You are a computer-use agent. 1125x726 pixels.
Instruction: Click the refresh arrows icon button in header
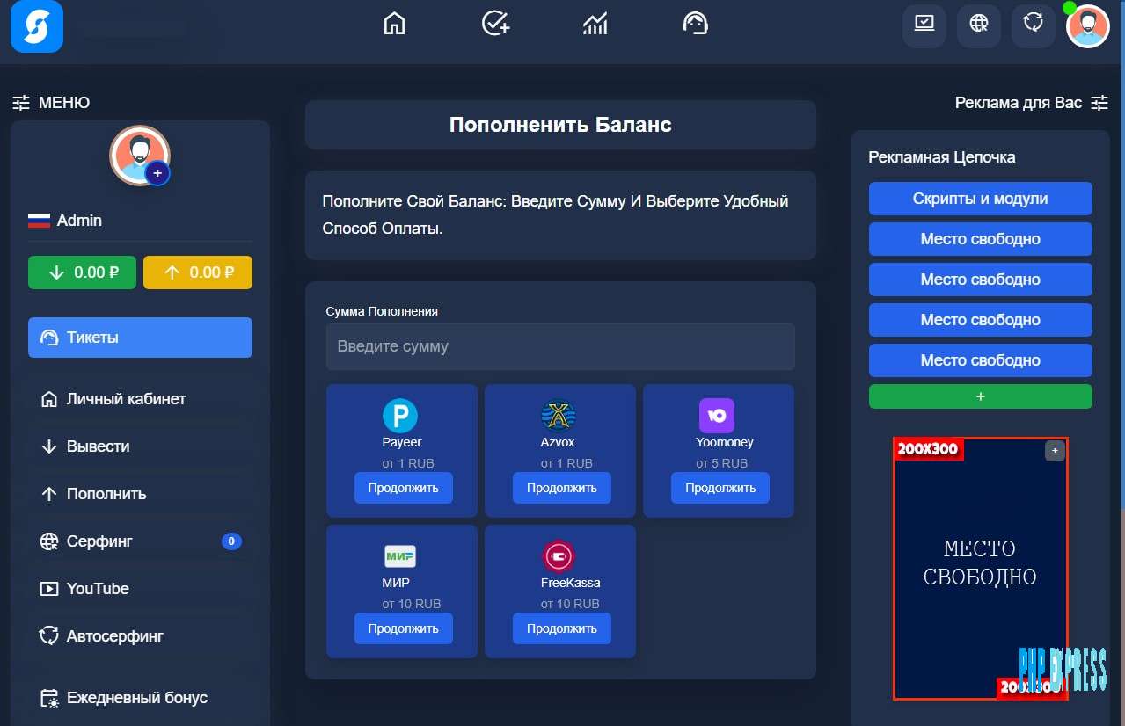click(1034, 25)
